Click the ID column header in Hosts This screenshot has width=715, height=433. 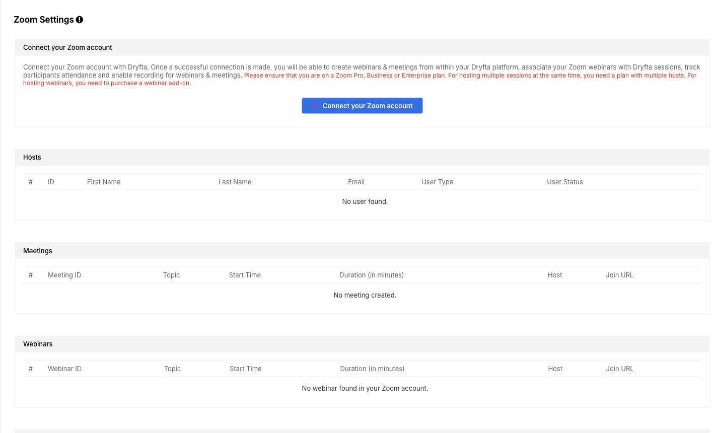tap(51, 182)
